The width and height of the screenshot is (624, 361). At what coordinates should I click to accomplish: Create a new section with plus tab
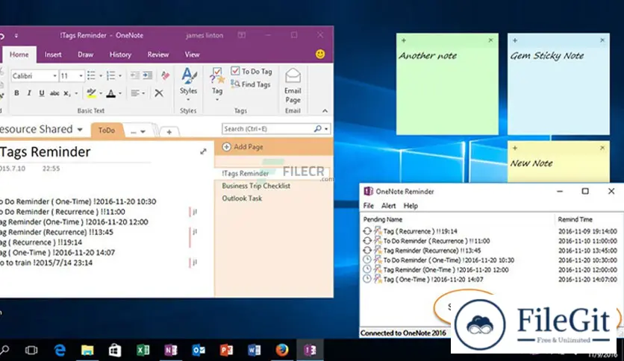169,131
